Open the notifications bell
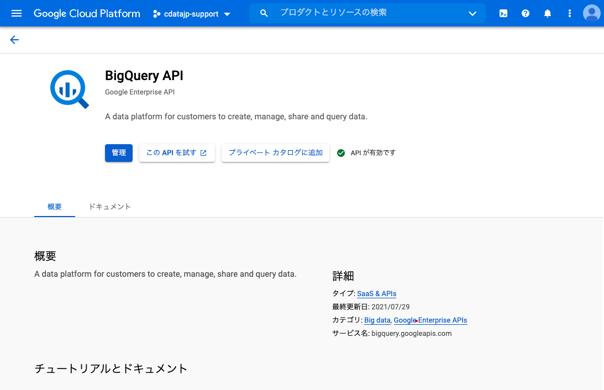Image resolution: width=604 pixels, height=390 pixels. pyautogui.click(x=548, y=13)
